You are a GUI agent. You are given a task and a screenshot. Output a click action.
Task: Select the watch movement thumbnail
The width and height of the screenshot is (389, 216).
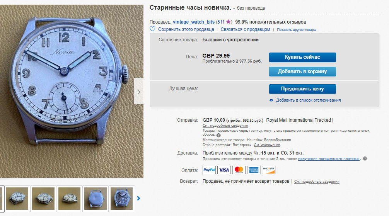point(121,199)
